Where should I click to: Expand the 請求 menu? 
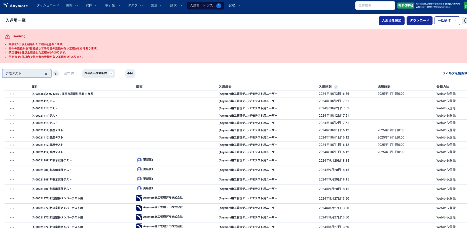click(x=176, y=6)
